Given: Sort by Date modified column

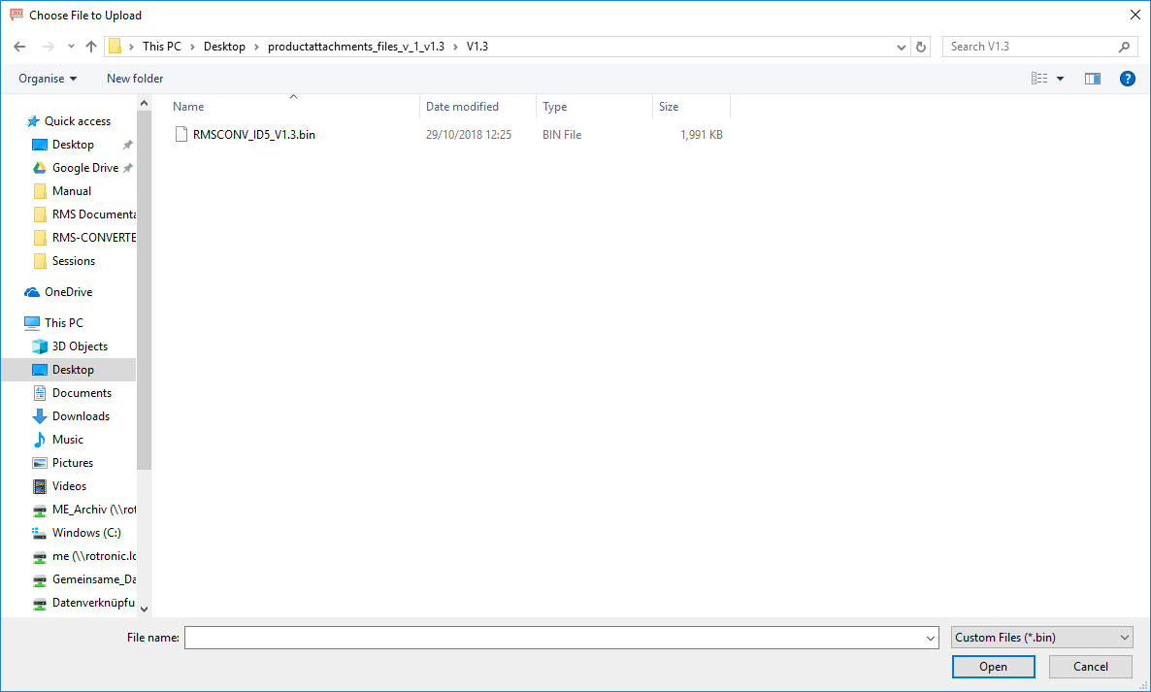Looking at the screenshot, I should pyautogui.click(x=477, y=107).
